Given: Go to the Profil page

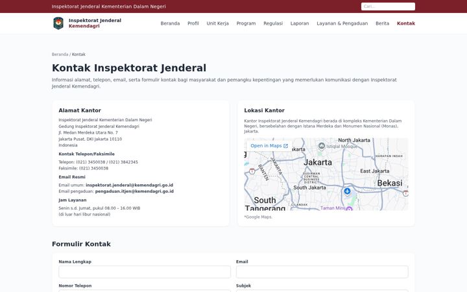Looking at the screenshot, I should tap(193, 23).
